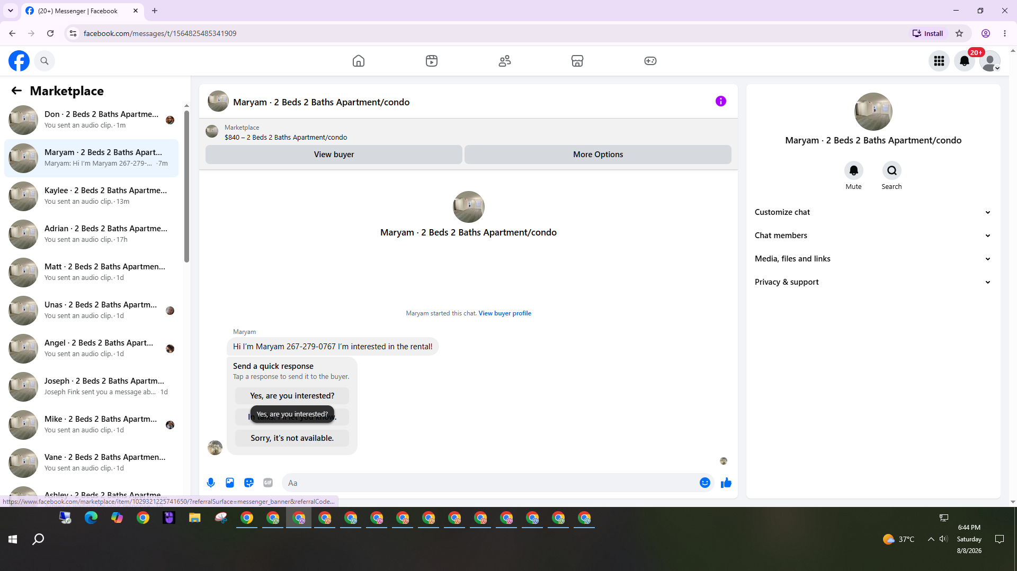The width and height of the screenshot is (1017, 571).
Task: Click the browser bookmark star icon
Action: pyautogui.click(x=959, y=33)
